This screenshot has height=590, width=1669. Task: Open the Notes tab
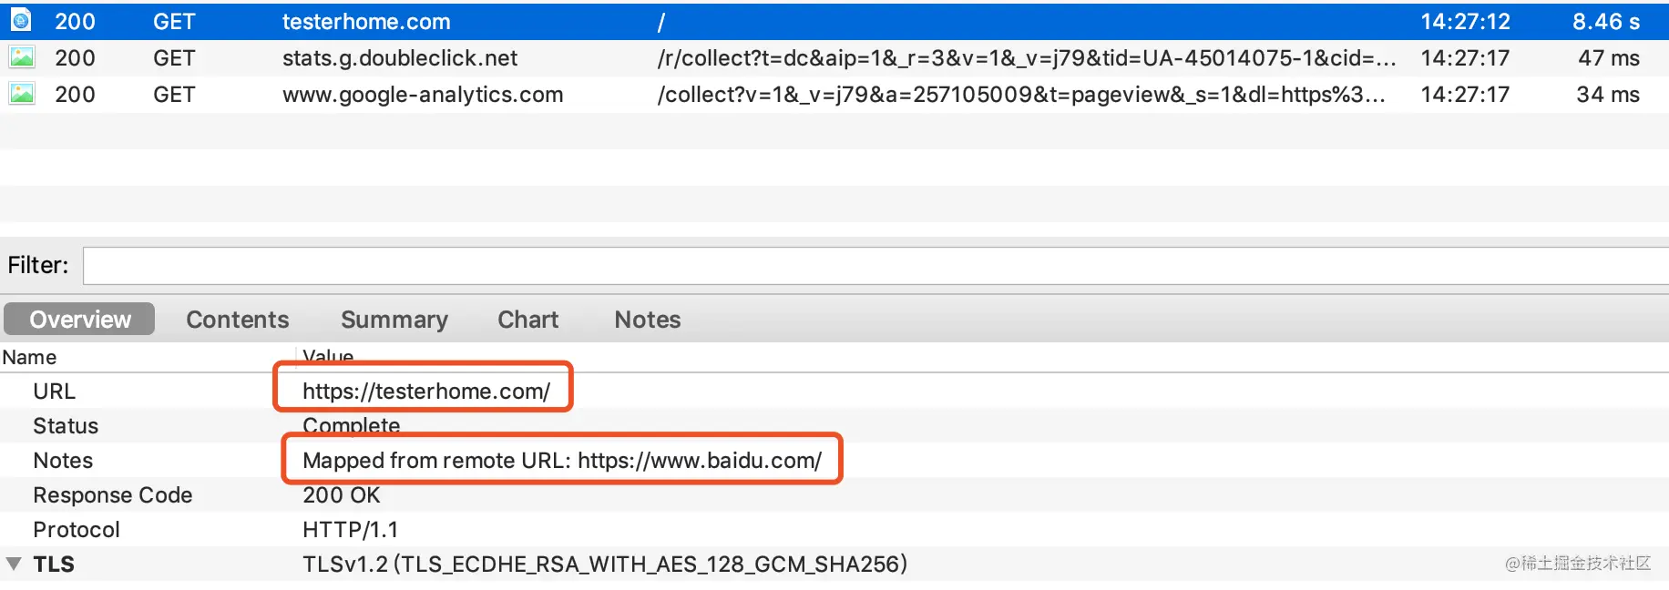[x=648, y=320]
